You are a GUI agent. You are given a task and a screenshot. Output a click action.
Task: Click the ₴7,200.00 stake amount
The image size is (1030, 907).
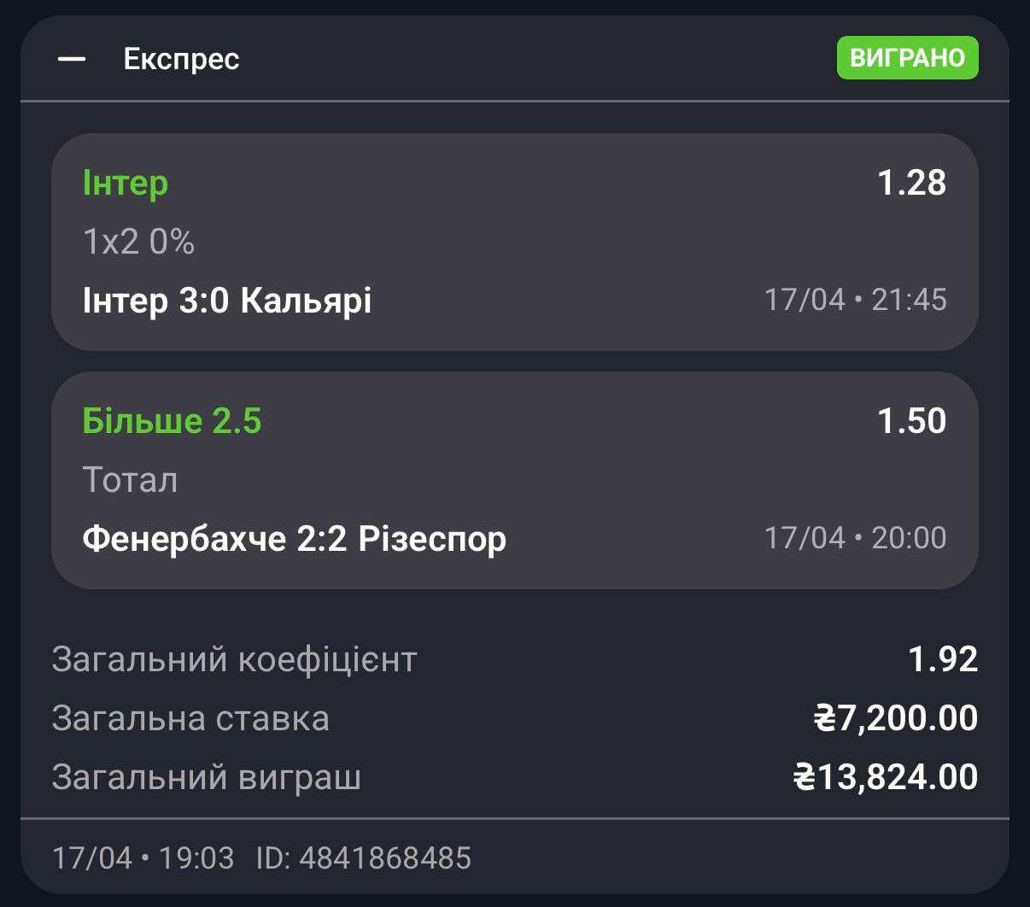(x=895, y=718)
